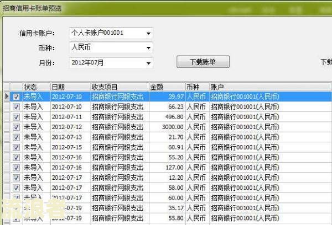Open the 月份 dropdown showing 2012年07月
332x225 pixels.
148,63
